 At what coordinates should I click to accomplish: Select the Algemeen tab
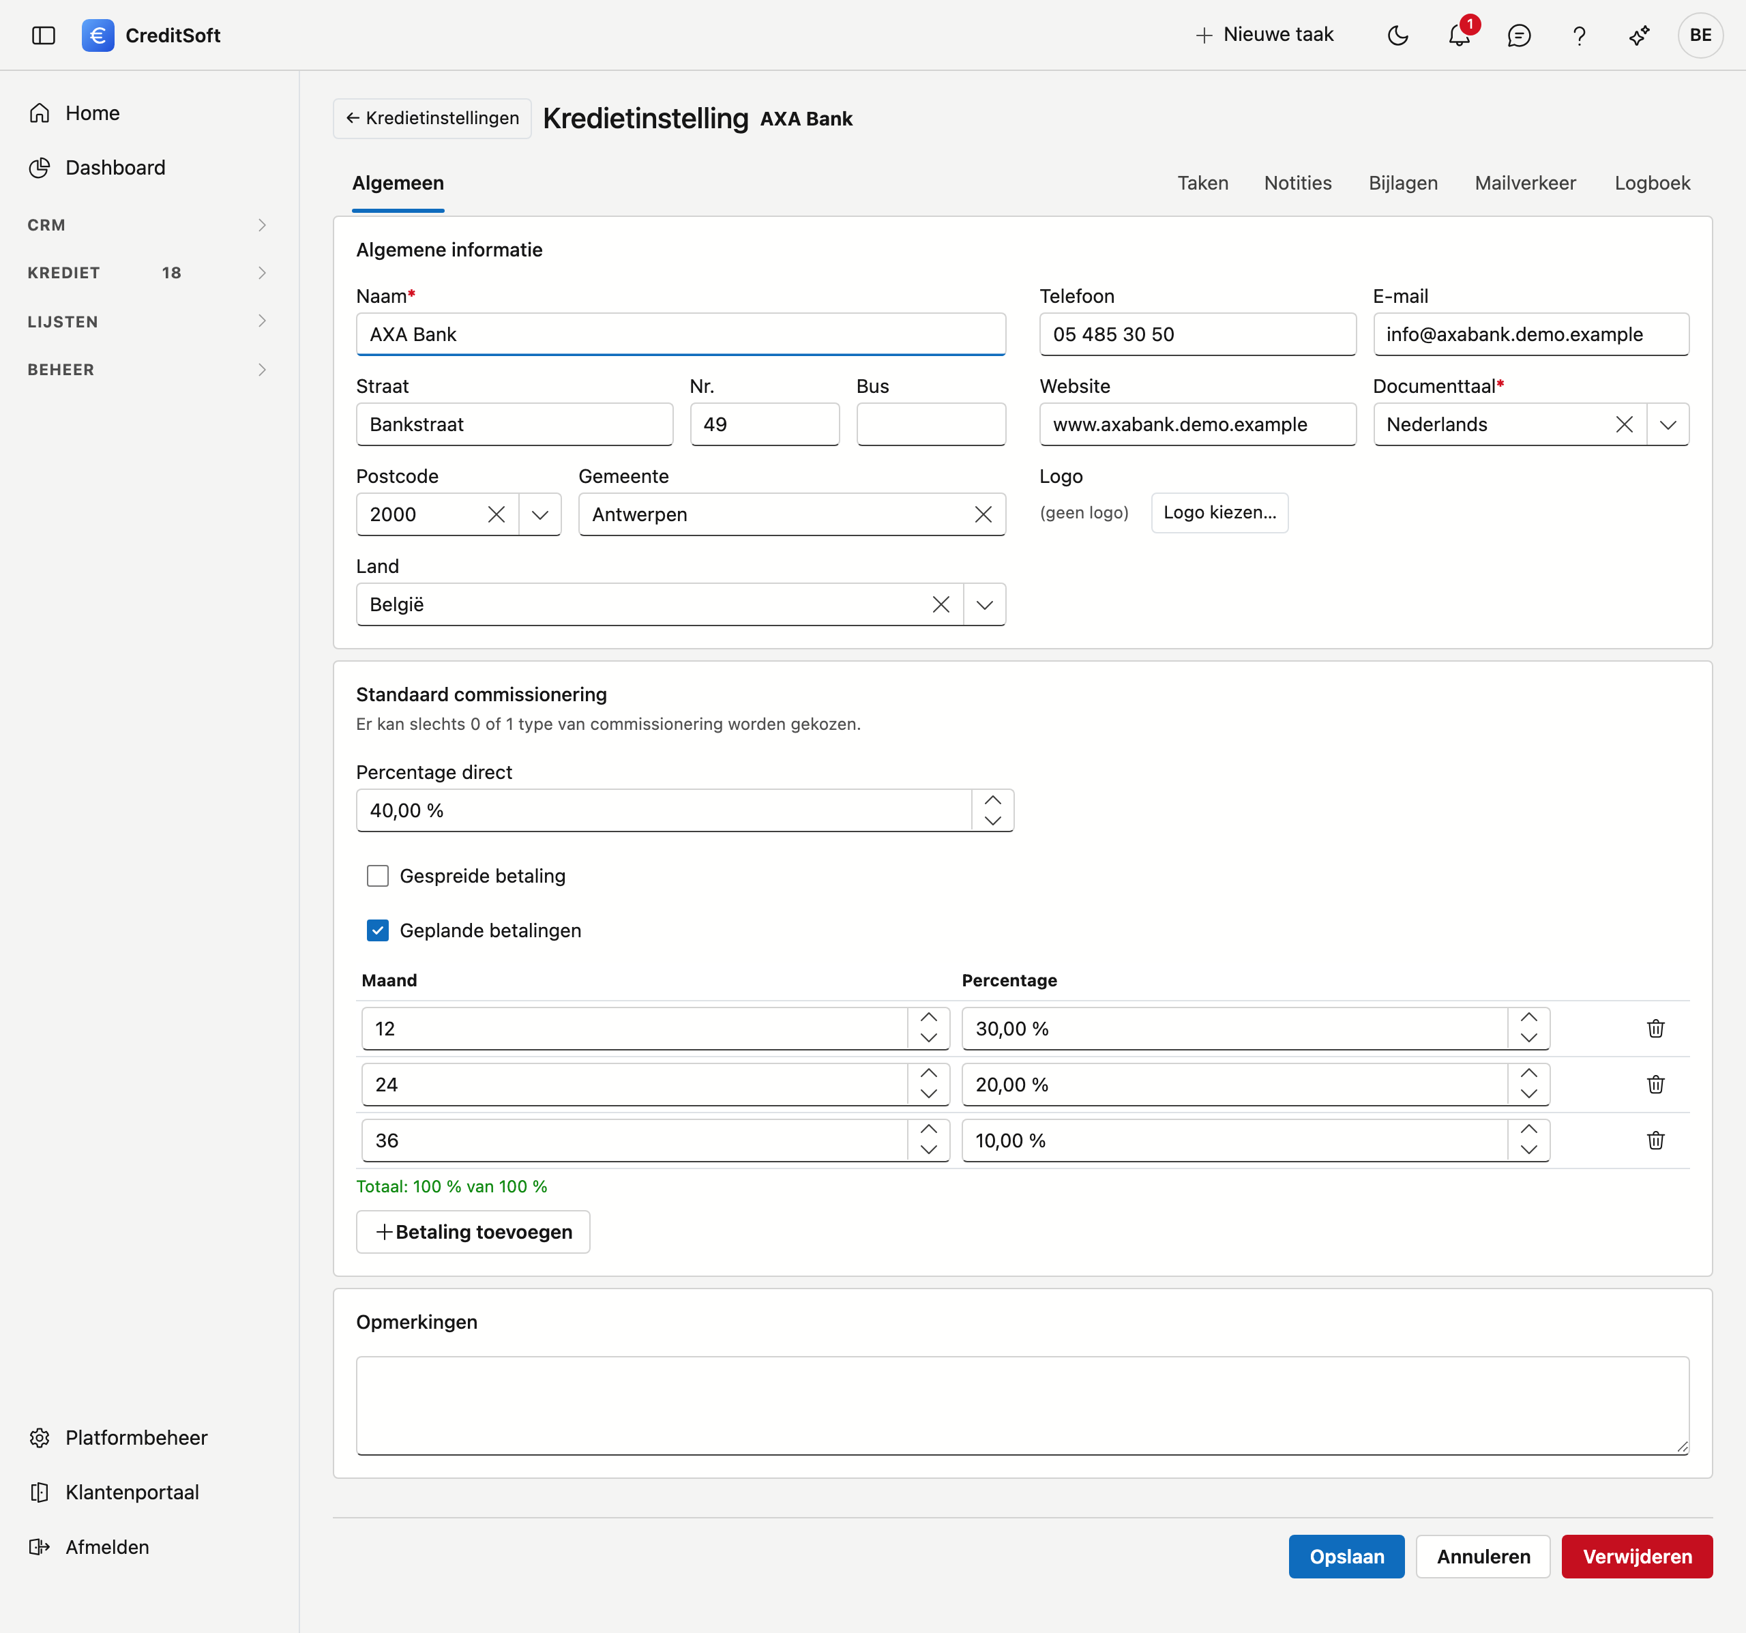click(x=398, y=183)
